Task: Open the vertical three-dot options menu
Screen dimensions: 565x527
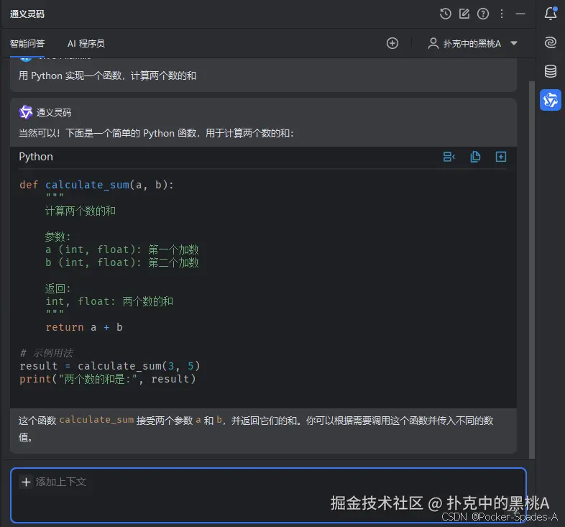Action: tap(502, 14)
